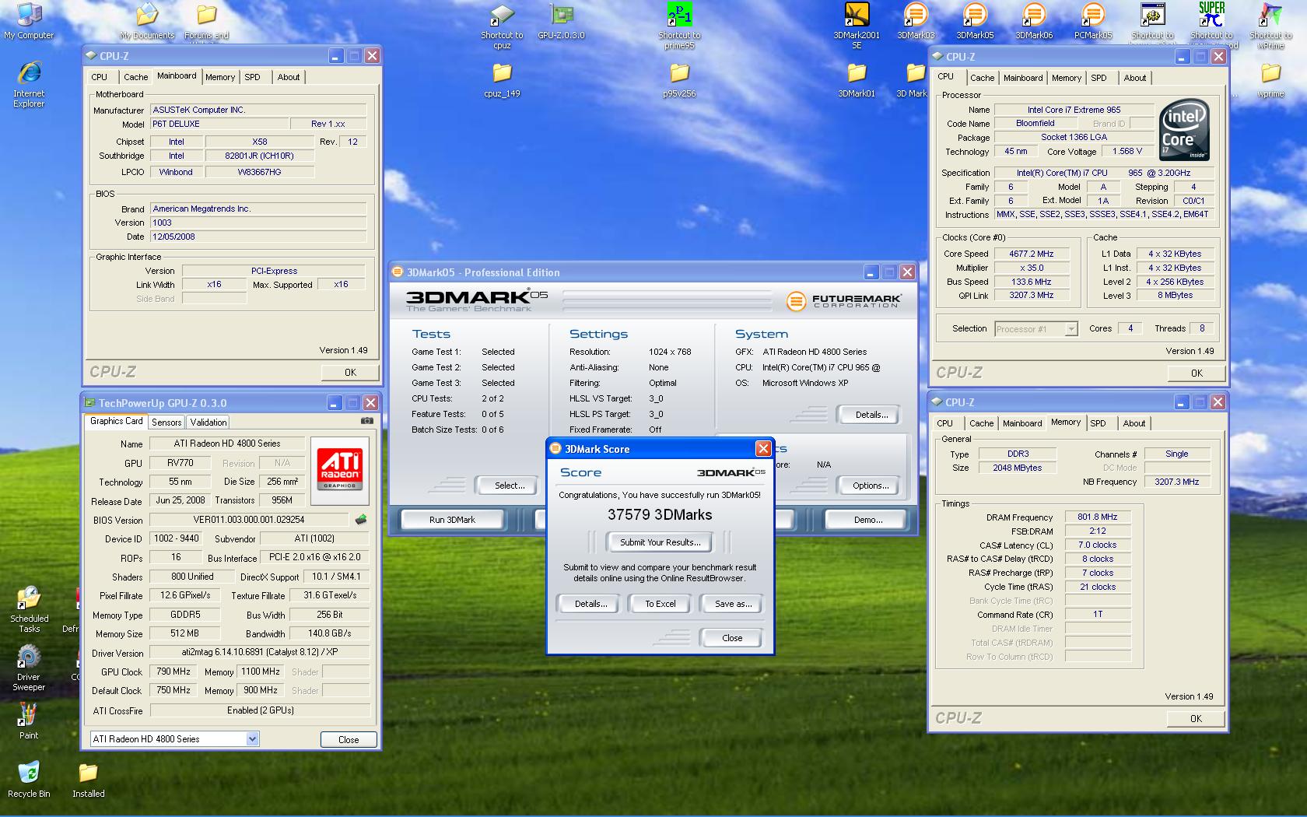Click DRAM Frequency value 801.8 MHz

pyautogui.click(x=1097, y=517)
